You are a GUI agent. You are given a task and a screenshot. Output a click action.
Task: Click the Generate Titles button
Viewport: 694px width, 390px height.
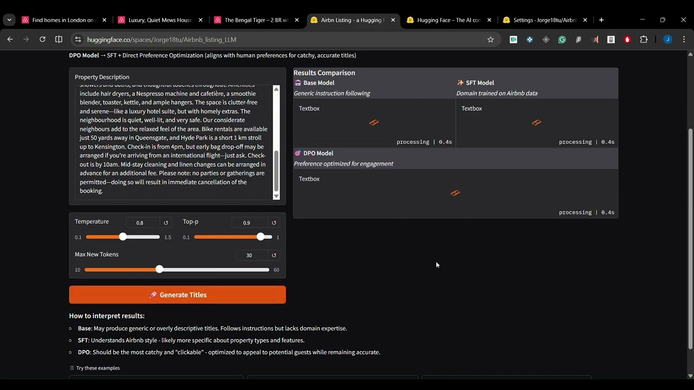177,295
